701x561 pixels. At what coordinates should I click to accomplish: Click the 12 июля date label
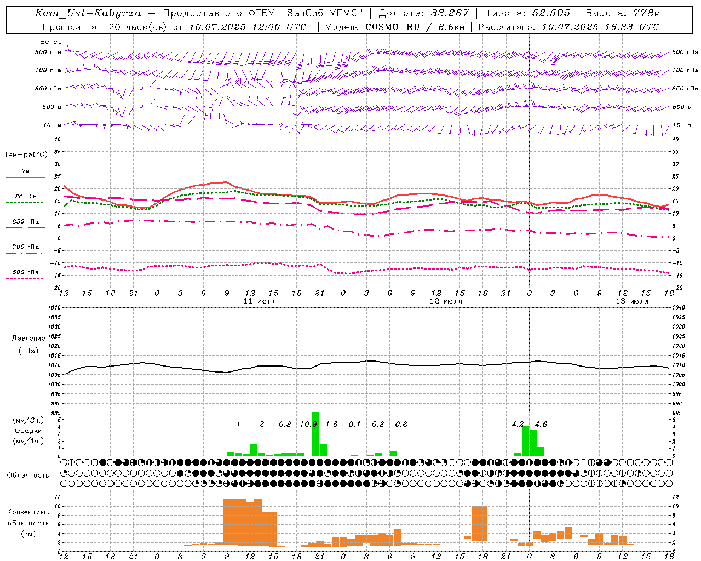point(446,301)
